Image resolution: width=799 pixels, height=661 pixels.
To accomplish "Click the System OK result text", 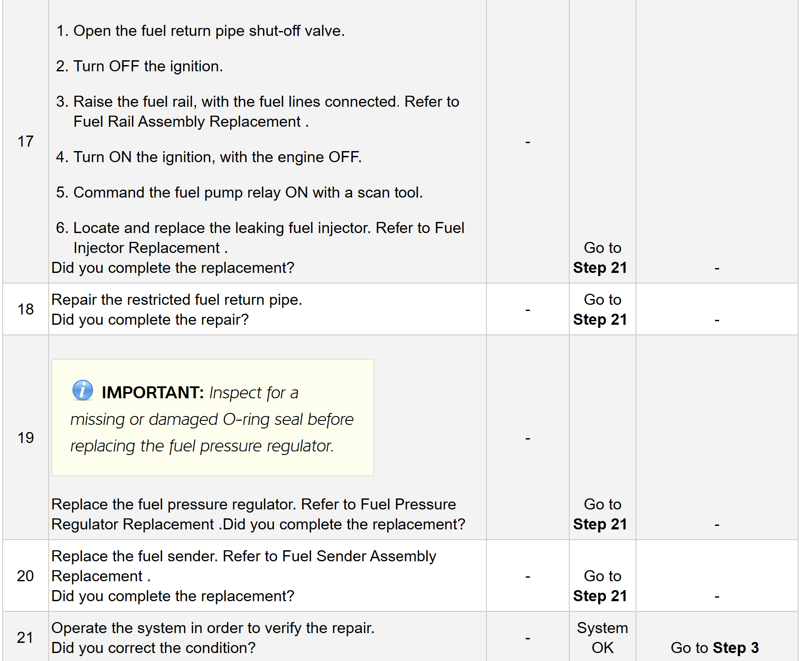I will (602, 638).
